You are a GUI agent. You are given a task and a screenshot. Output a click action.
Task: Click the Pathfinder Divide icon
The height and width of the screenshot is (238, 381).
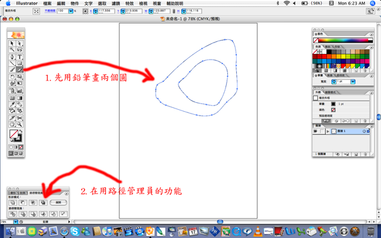[x=13, y=214]
